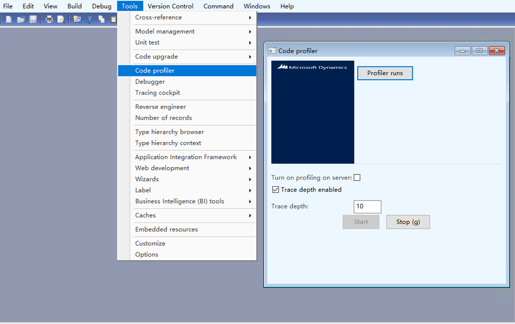Expand the Caches submenu

coord(187,215)
